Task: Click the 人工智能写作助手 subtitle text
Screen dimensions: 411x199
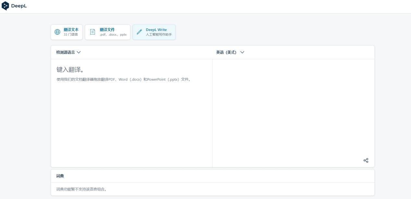Action: point(159,34)
